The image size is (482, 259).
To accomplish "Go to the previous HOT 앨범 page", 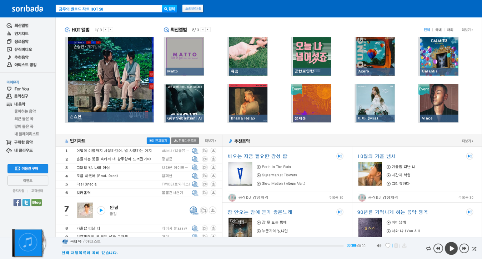I will point(106,30).
